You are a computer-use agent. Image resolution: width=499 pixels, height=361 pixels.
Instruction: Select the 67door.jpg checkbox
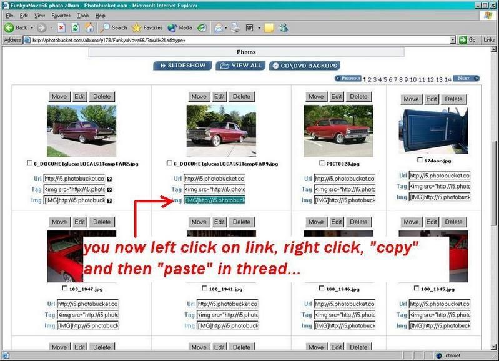[x=419, y=160]
